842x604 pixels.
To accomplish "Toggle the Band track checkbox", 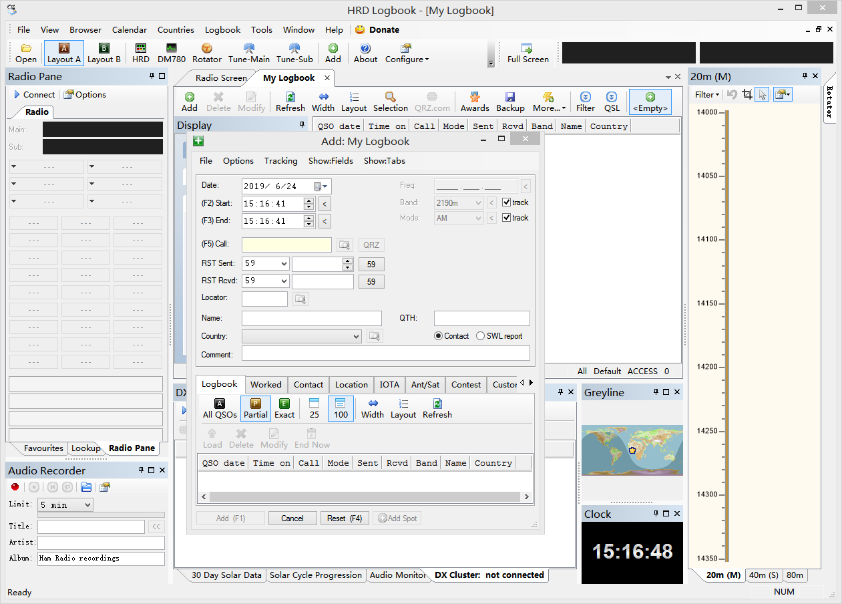I will point(507,202).
